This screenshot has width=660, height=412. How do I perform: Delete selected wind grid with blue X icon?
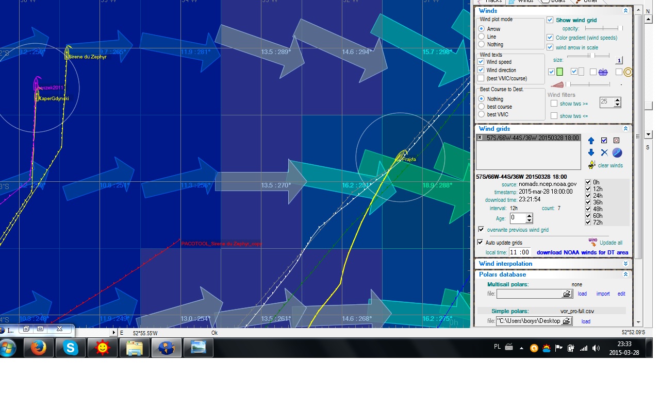pos(604,152)
